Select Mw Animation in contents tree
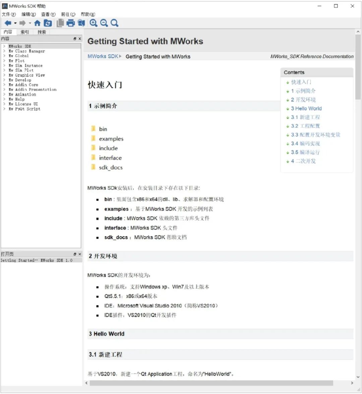362x394 pixels. point(22,95)
